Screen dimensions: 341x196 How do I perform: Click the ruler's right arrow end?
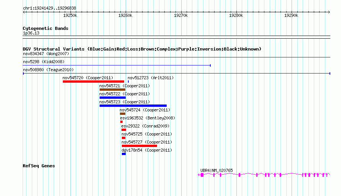point(329,12)
